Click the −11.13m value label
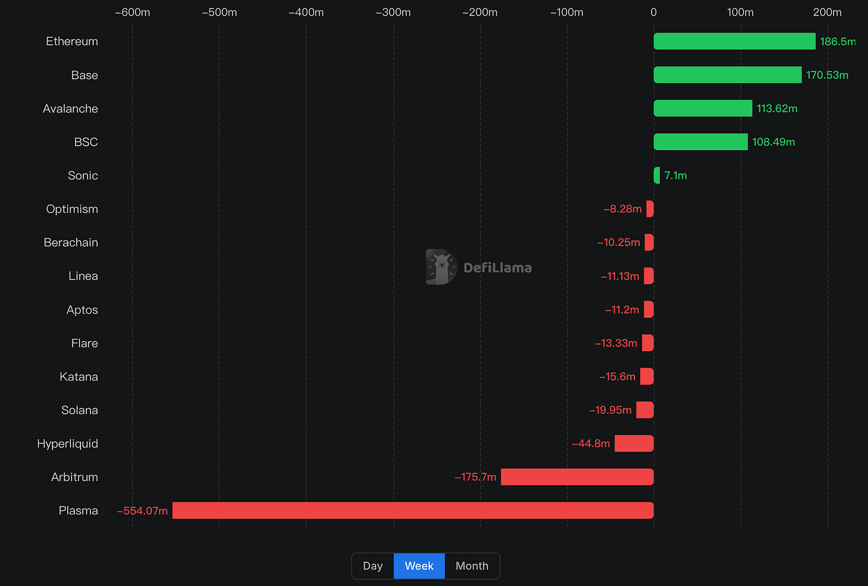 point(620,276)
